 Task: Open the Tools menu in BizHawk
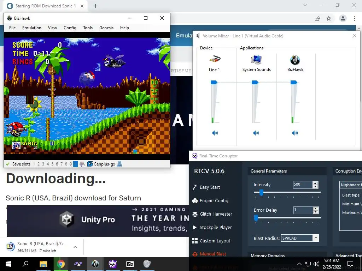pyautogui.click(x=88, y=28)
